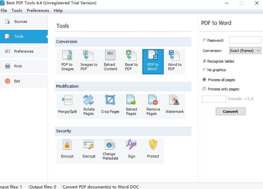Choose the Crop Pages tool
Screen dimensions: 263x189
tap(110, 106)
